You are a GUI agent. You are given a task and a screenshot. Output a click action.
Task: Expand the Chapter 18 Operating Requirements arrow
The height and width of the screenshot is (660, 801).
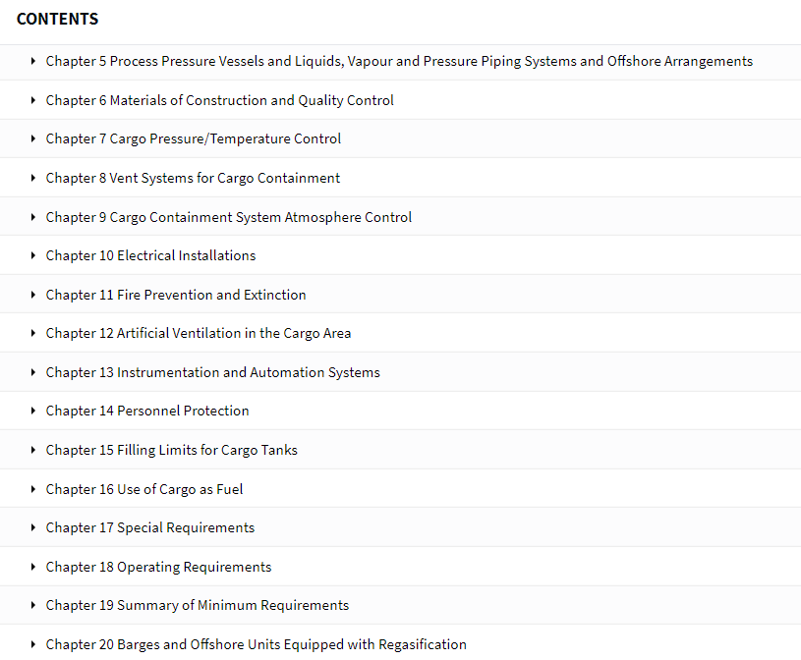[33, 567]
